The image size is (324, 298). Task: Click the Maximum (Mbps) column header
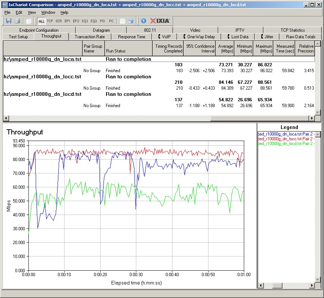(x=264, y=48)
